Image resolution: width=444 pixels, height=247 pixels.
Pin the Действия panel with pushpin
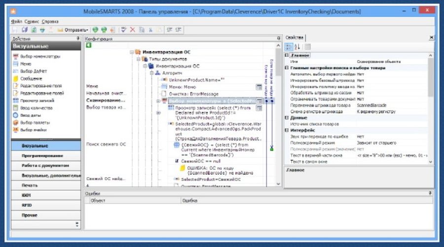78,38
